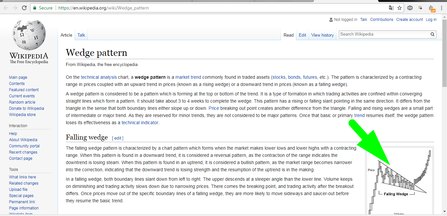Image resolution: width=447 pixels, height=216 pixels.
Task: Click the browser forward arrow
Action: click(x=15, y=8)
